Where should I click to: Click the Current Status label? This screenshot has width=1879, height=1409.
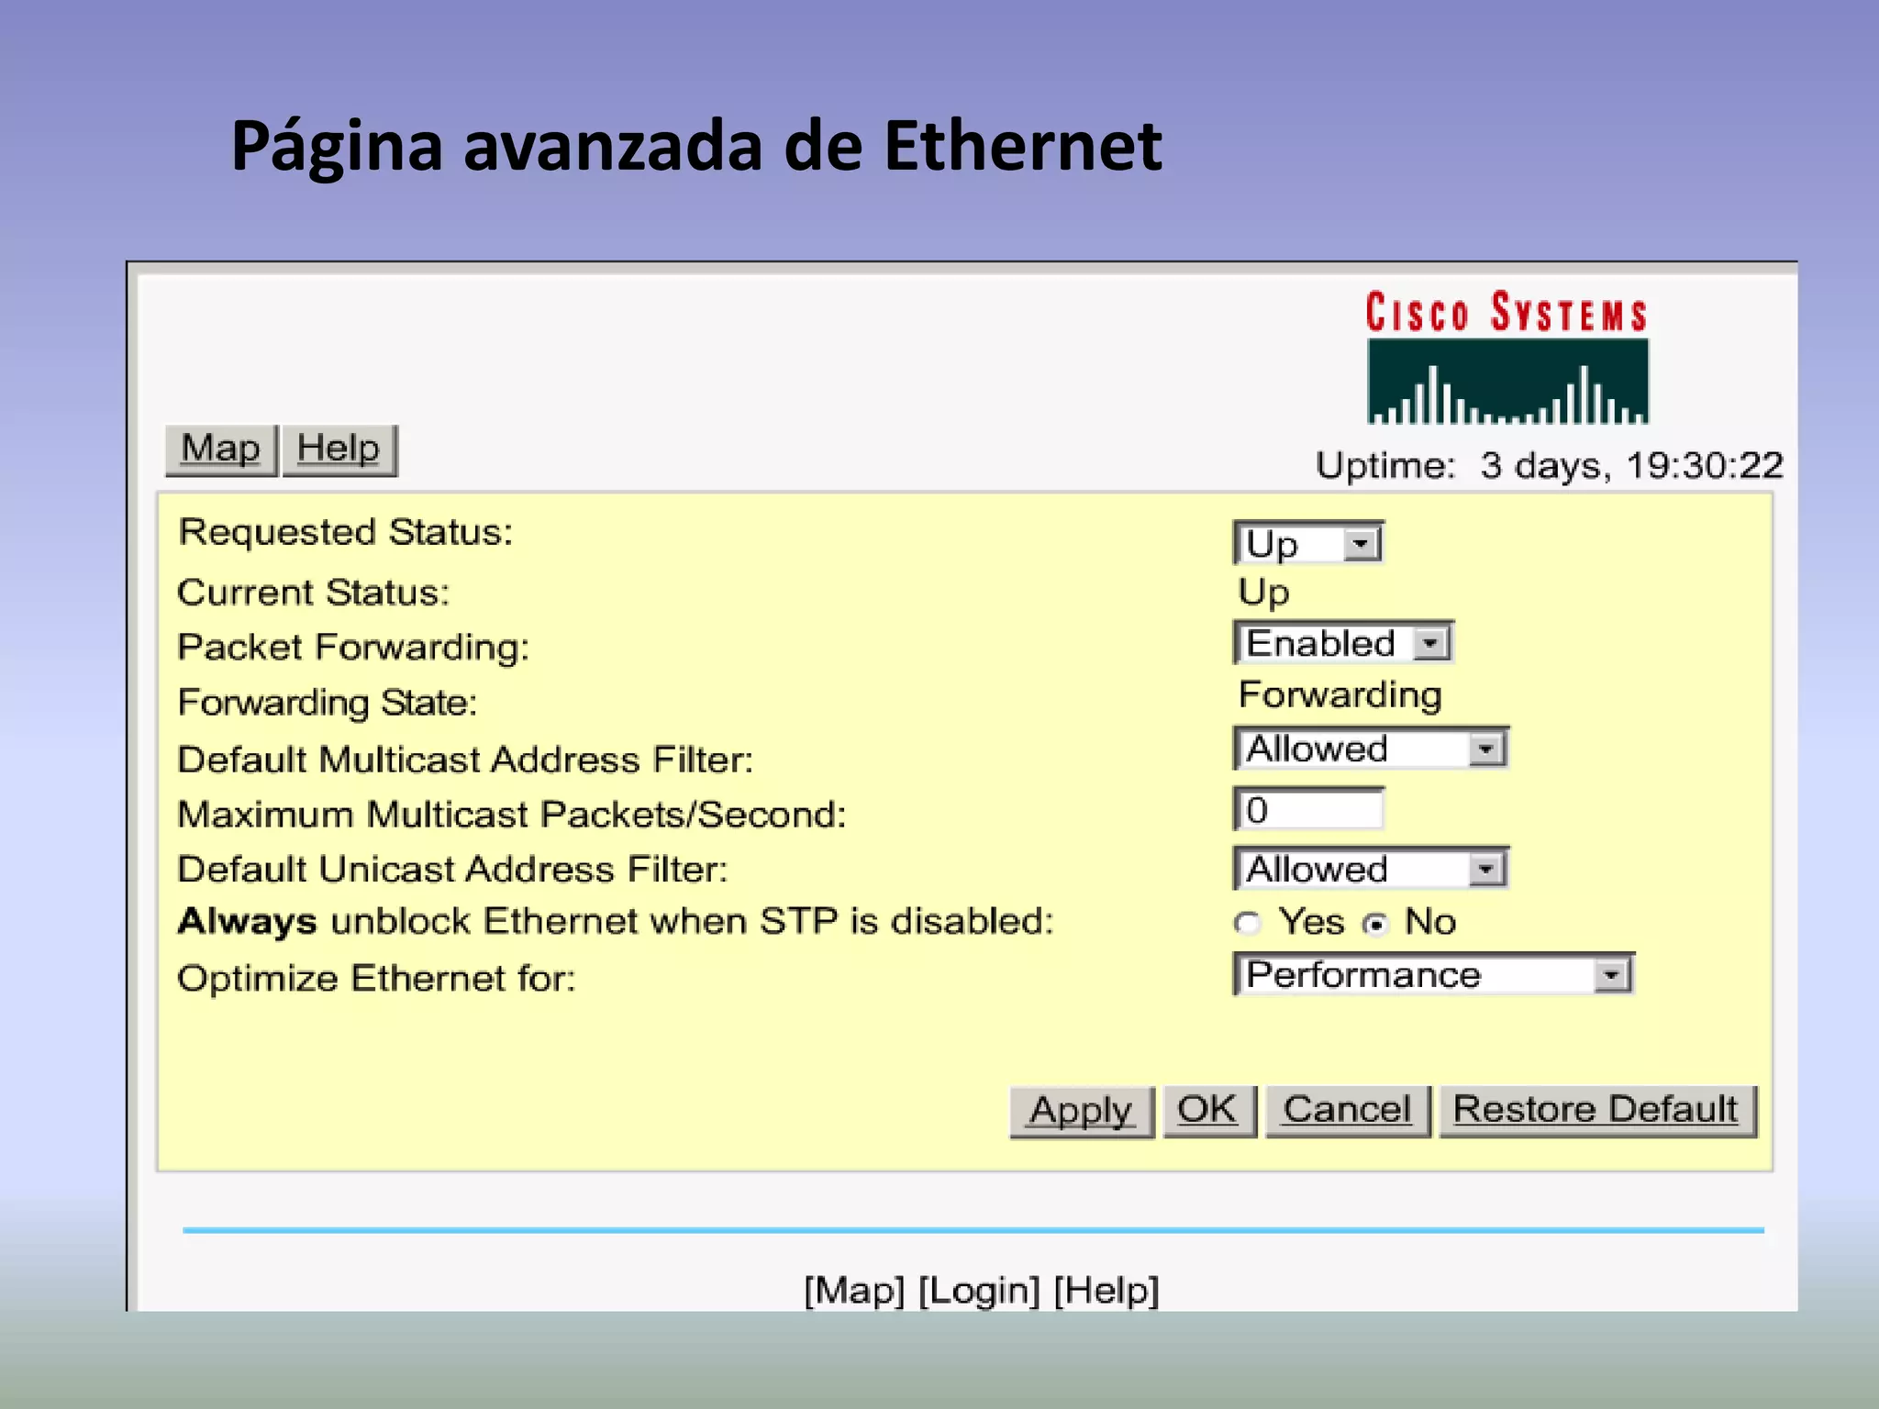coord(314,593)
